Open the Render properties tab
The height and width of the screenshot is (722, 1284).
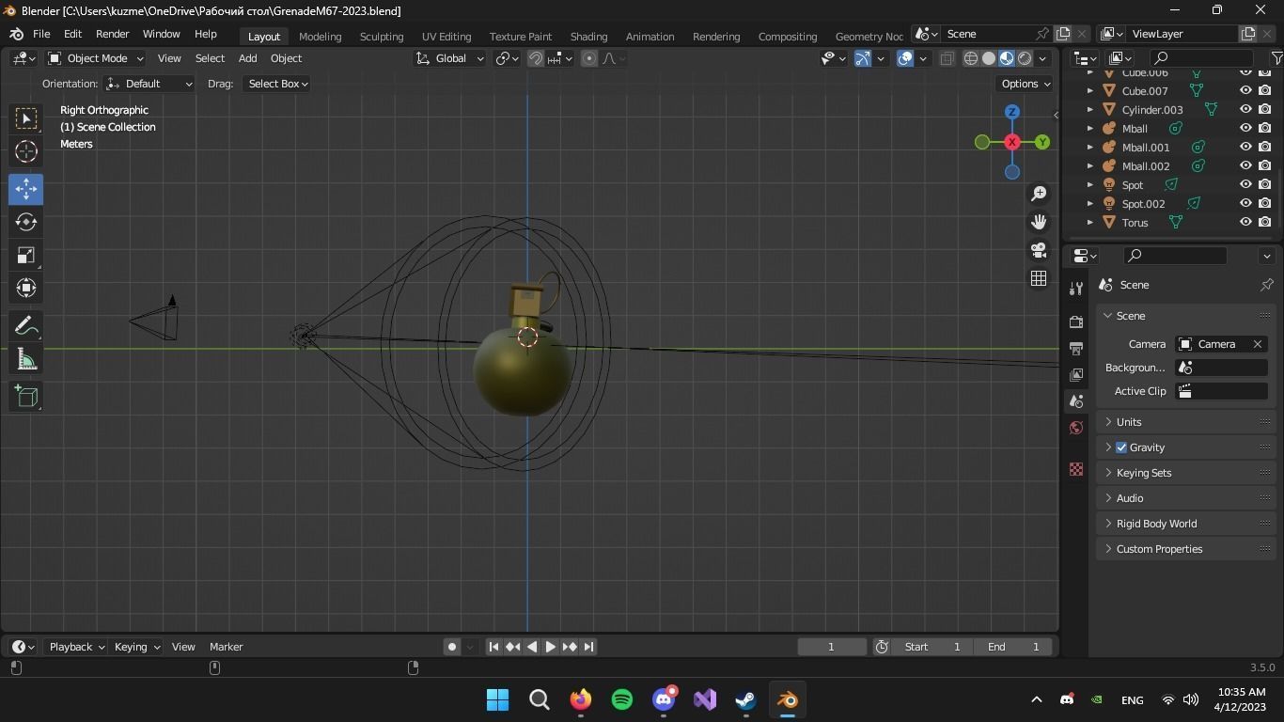(x=1076, y=322)
